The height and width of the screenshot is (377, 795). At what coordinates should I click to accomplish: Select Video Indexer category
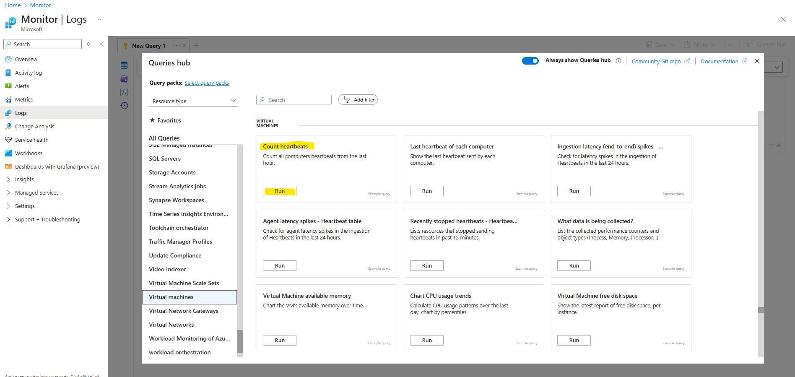[167, 269]
